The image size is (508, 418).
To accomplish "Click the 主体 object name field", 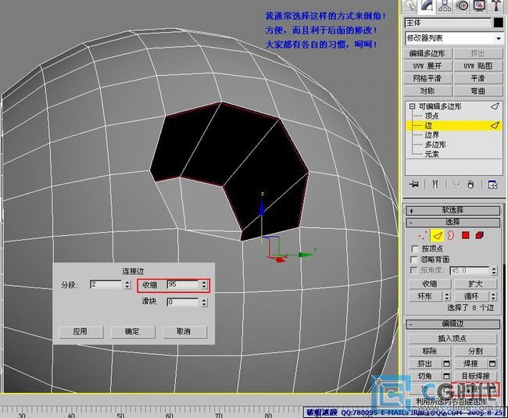I will [449, 23].
